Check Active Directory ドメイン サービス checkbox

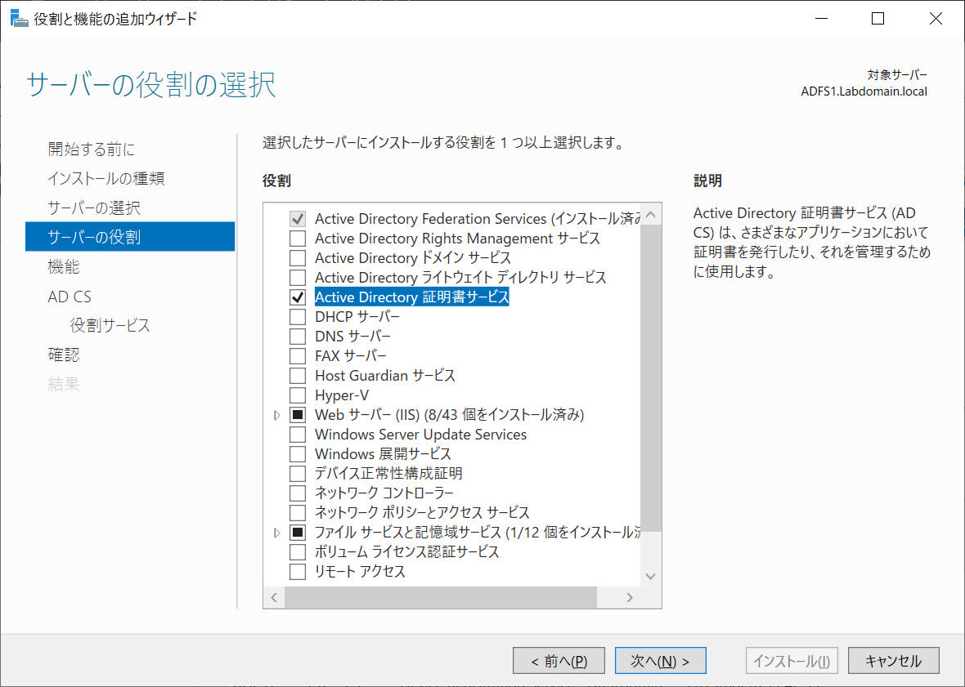pos(298,258)
